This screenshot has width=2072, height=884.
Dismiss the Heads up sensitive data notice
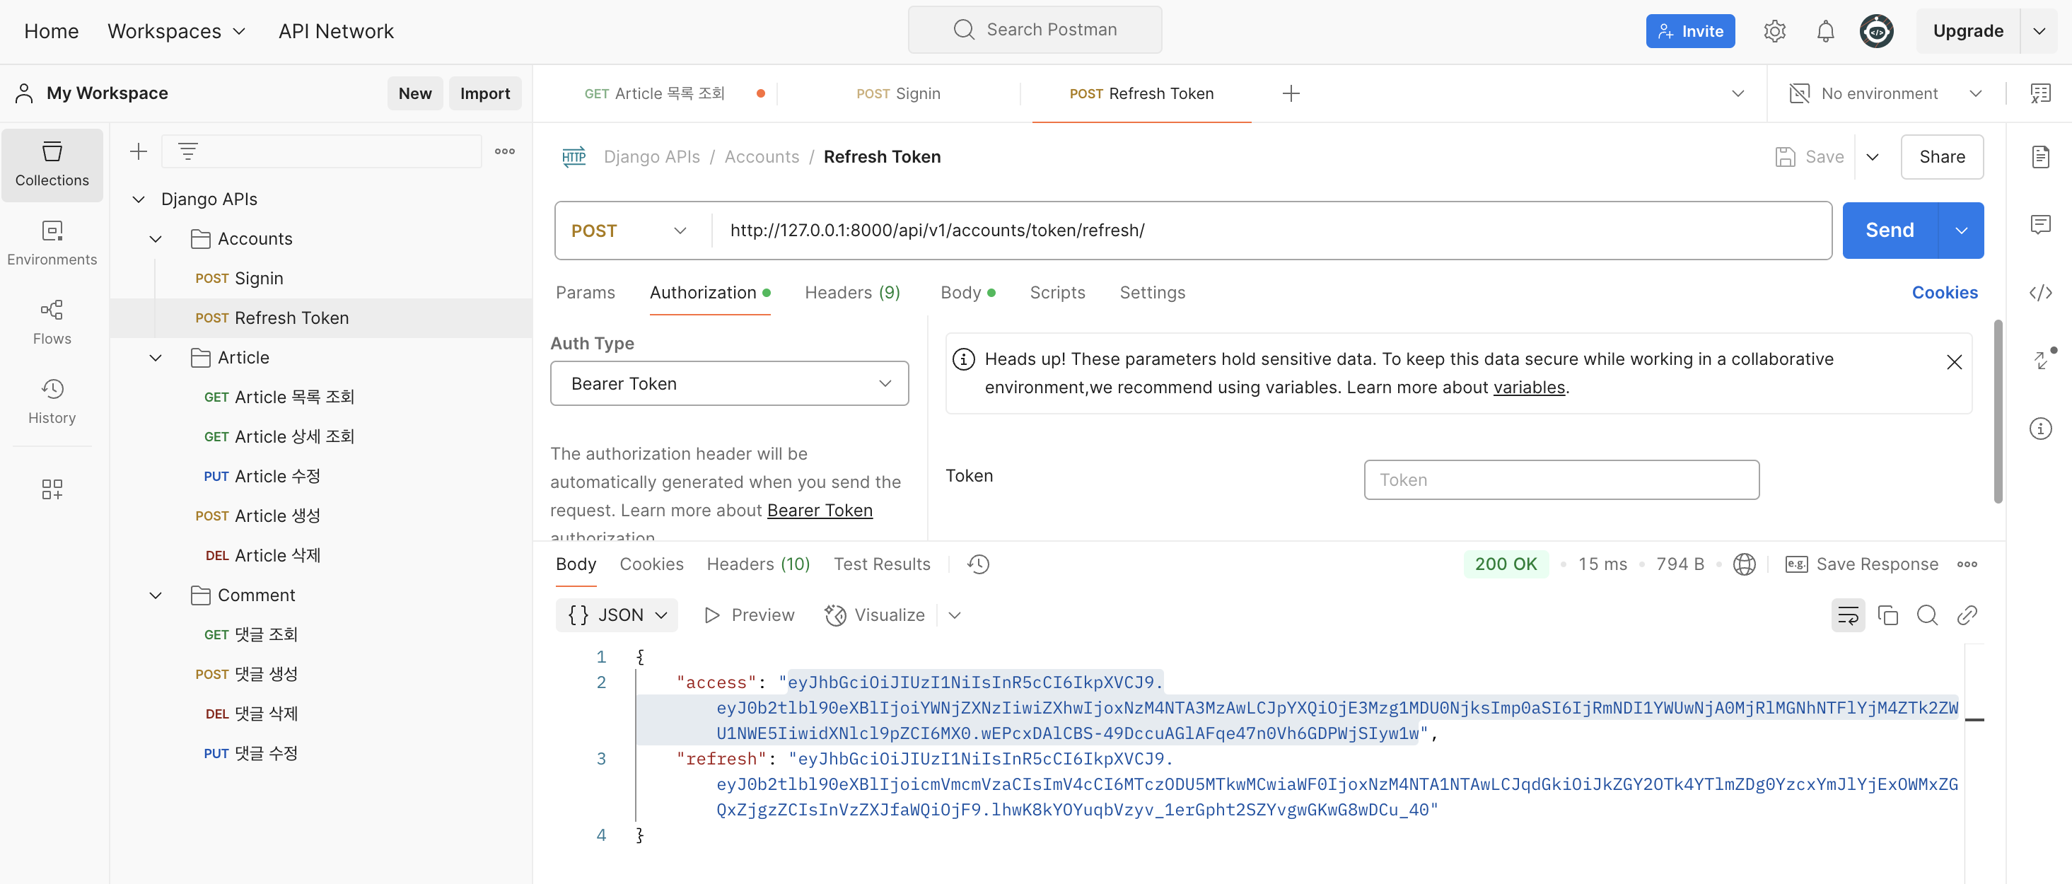click(1954, 362)
